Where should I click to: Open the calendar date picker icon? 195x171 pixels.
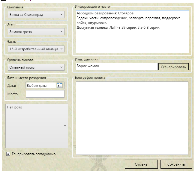[59, 86]
